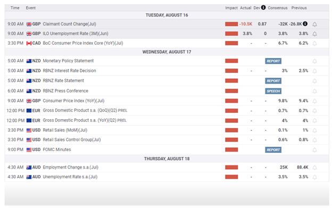Image resolution: width=332 pixels, height=208 pixels.
Task: Toggle alert bell for Claimant Count Change
Action: 314,24
